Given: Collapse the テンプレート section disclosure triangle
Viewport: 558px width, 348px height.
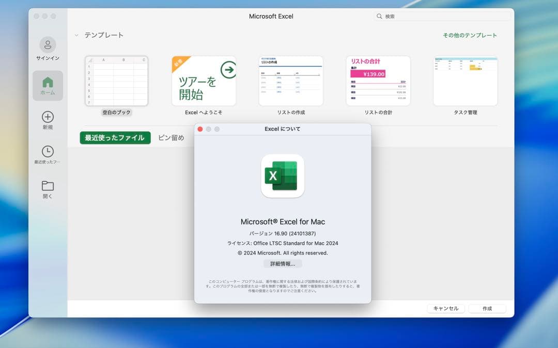Looking at the screenshot, I should (76, 35).
